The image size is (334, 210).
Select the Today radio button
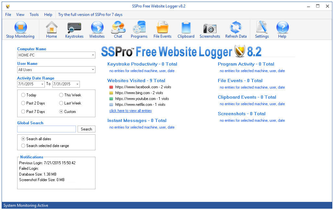tap(23, 95)
